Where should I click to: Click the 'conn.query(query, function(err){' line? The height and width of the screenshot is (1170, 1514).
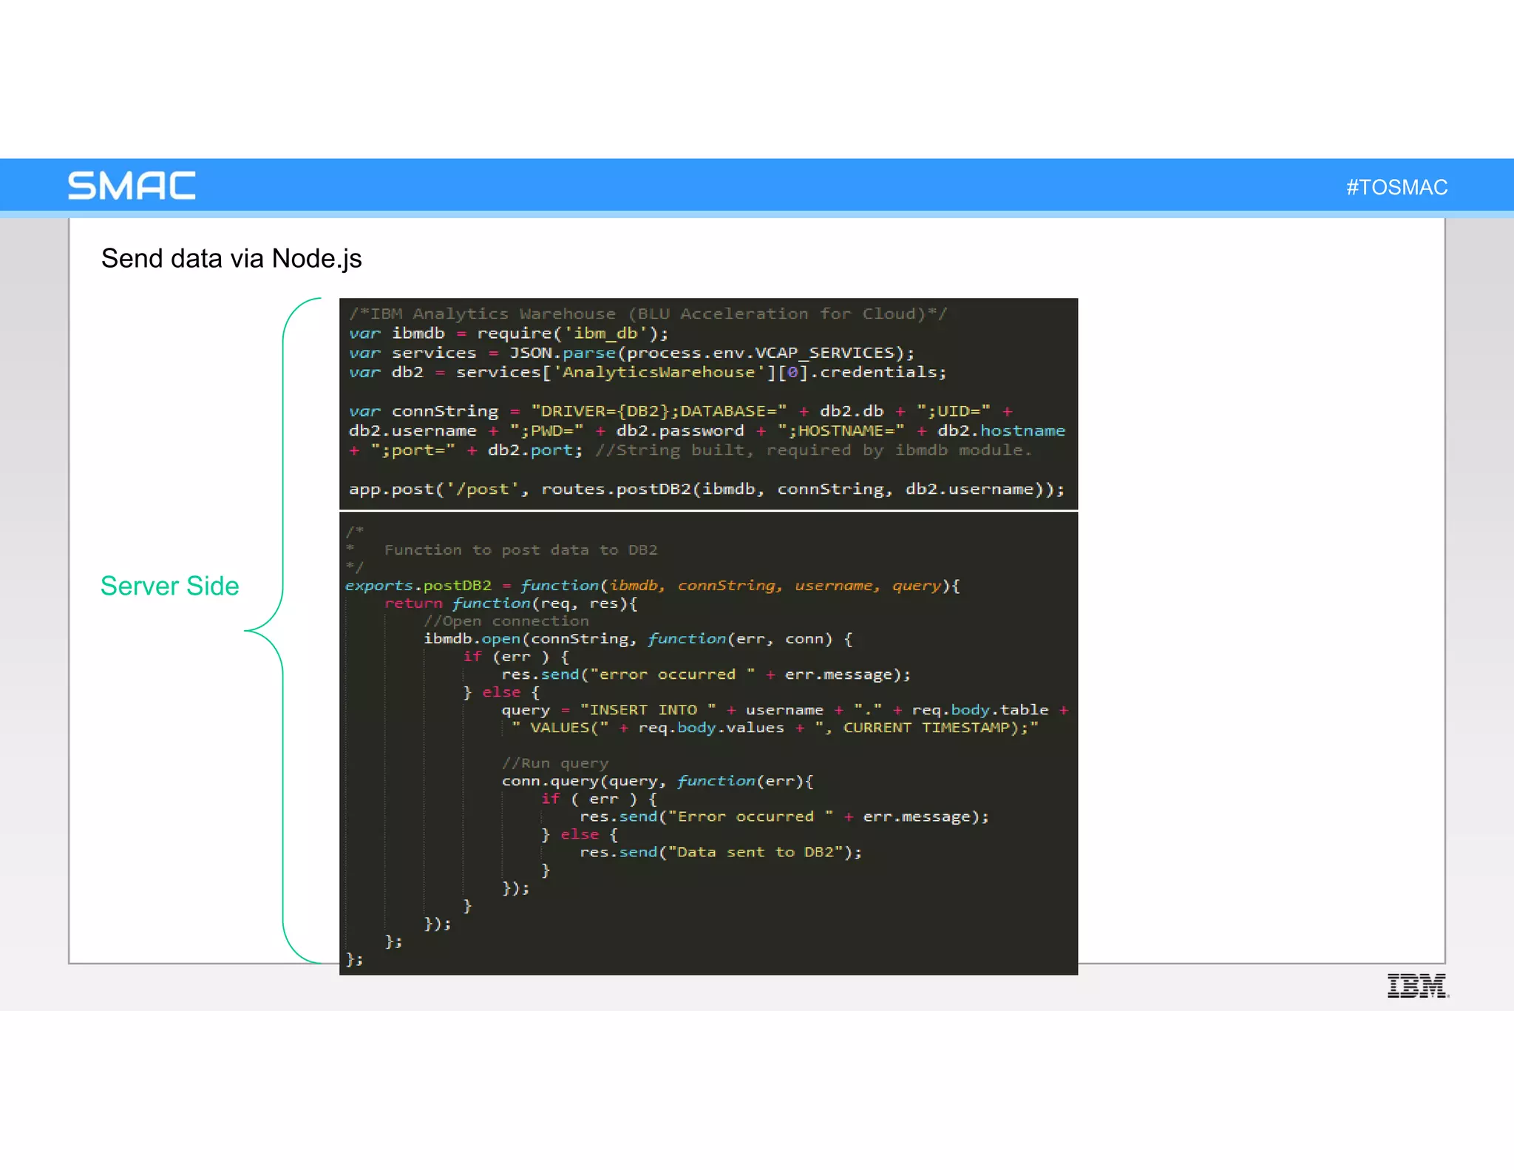[658, 781]
